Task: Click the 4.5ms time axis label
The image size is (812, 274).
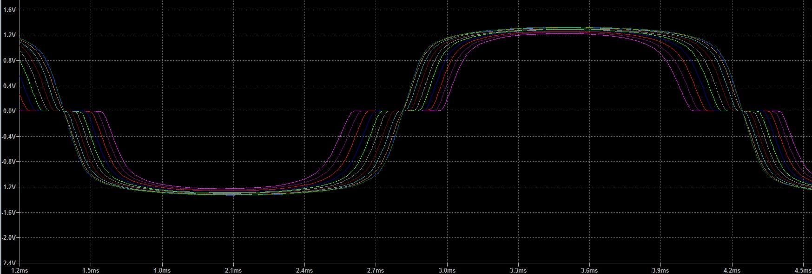Action: [x=803, y=270]
